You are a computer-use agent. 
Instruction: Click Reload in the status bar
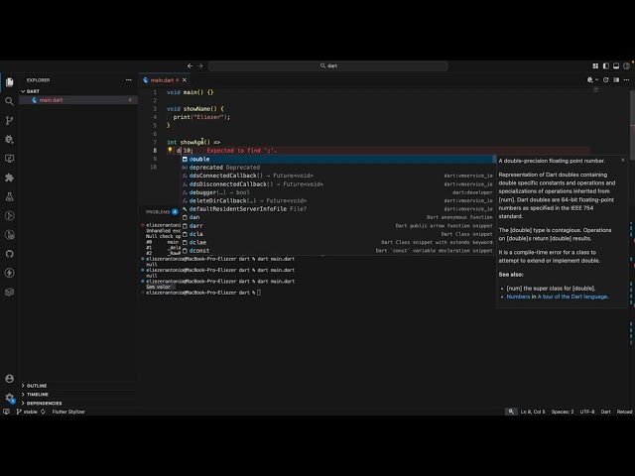coord(624,412)
